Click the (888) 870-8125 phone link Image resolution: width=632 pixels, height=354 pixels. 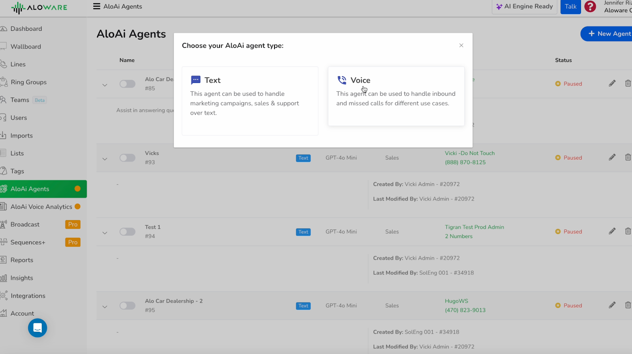click(x=465, y=162)
